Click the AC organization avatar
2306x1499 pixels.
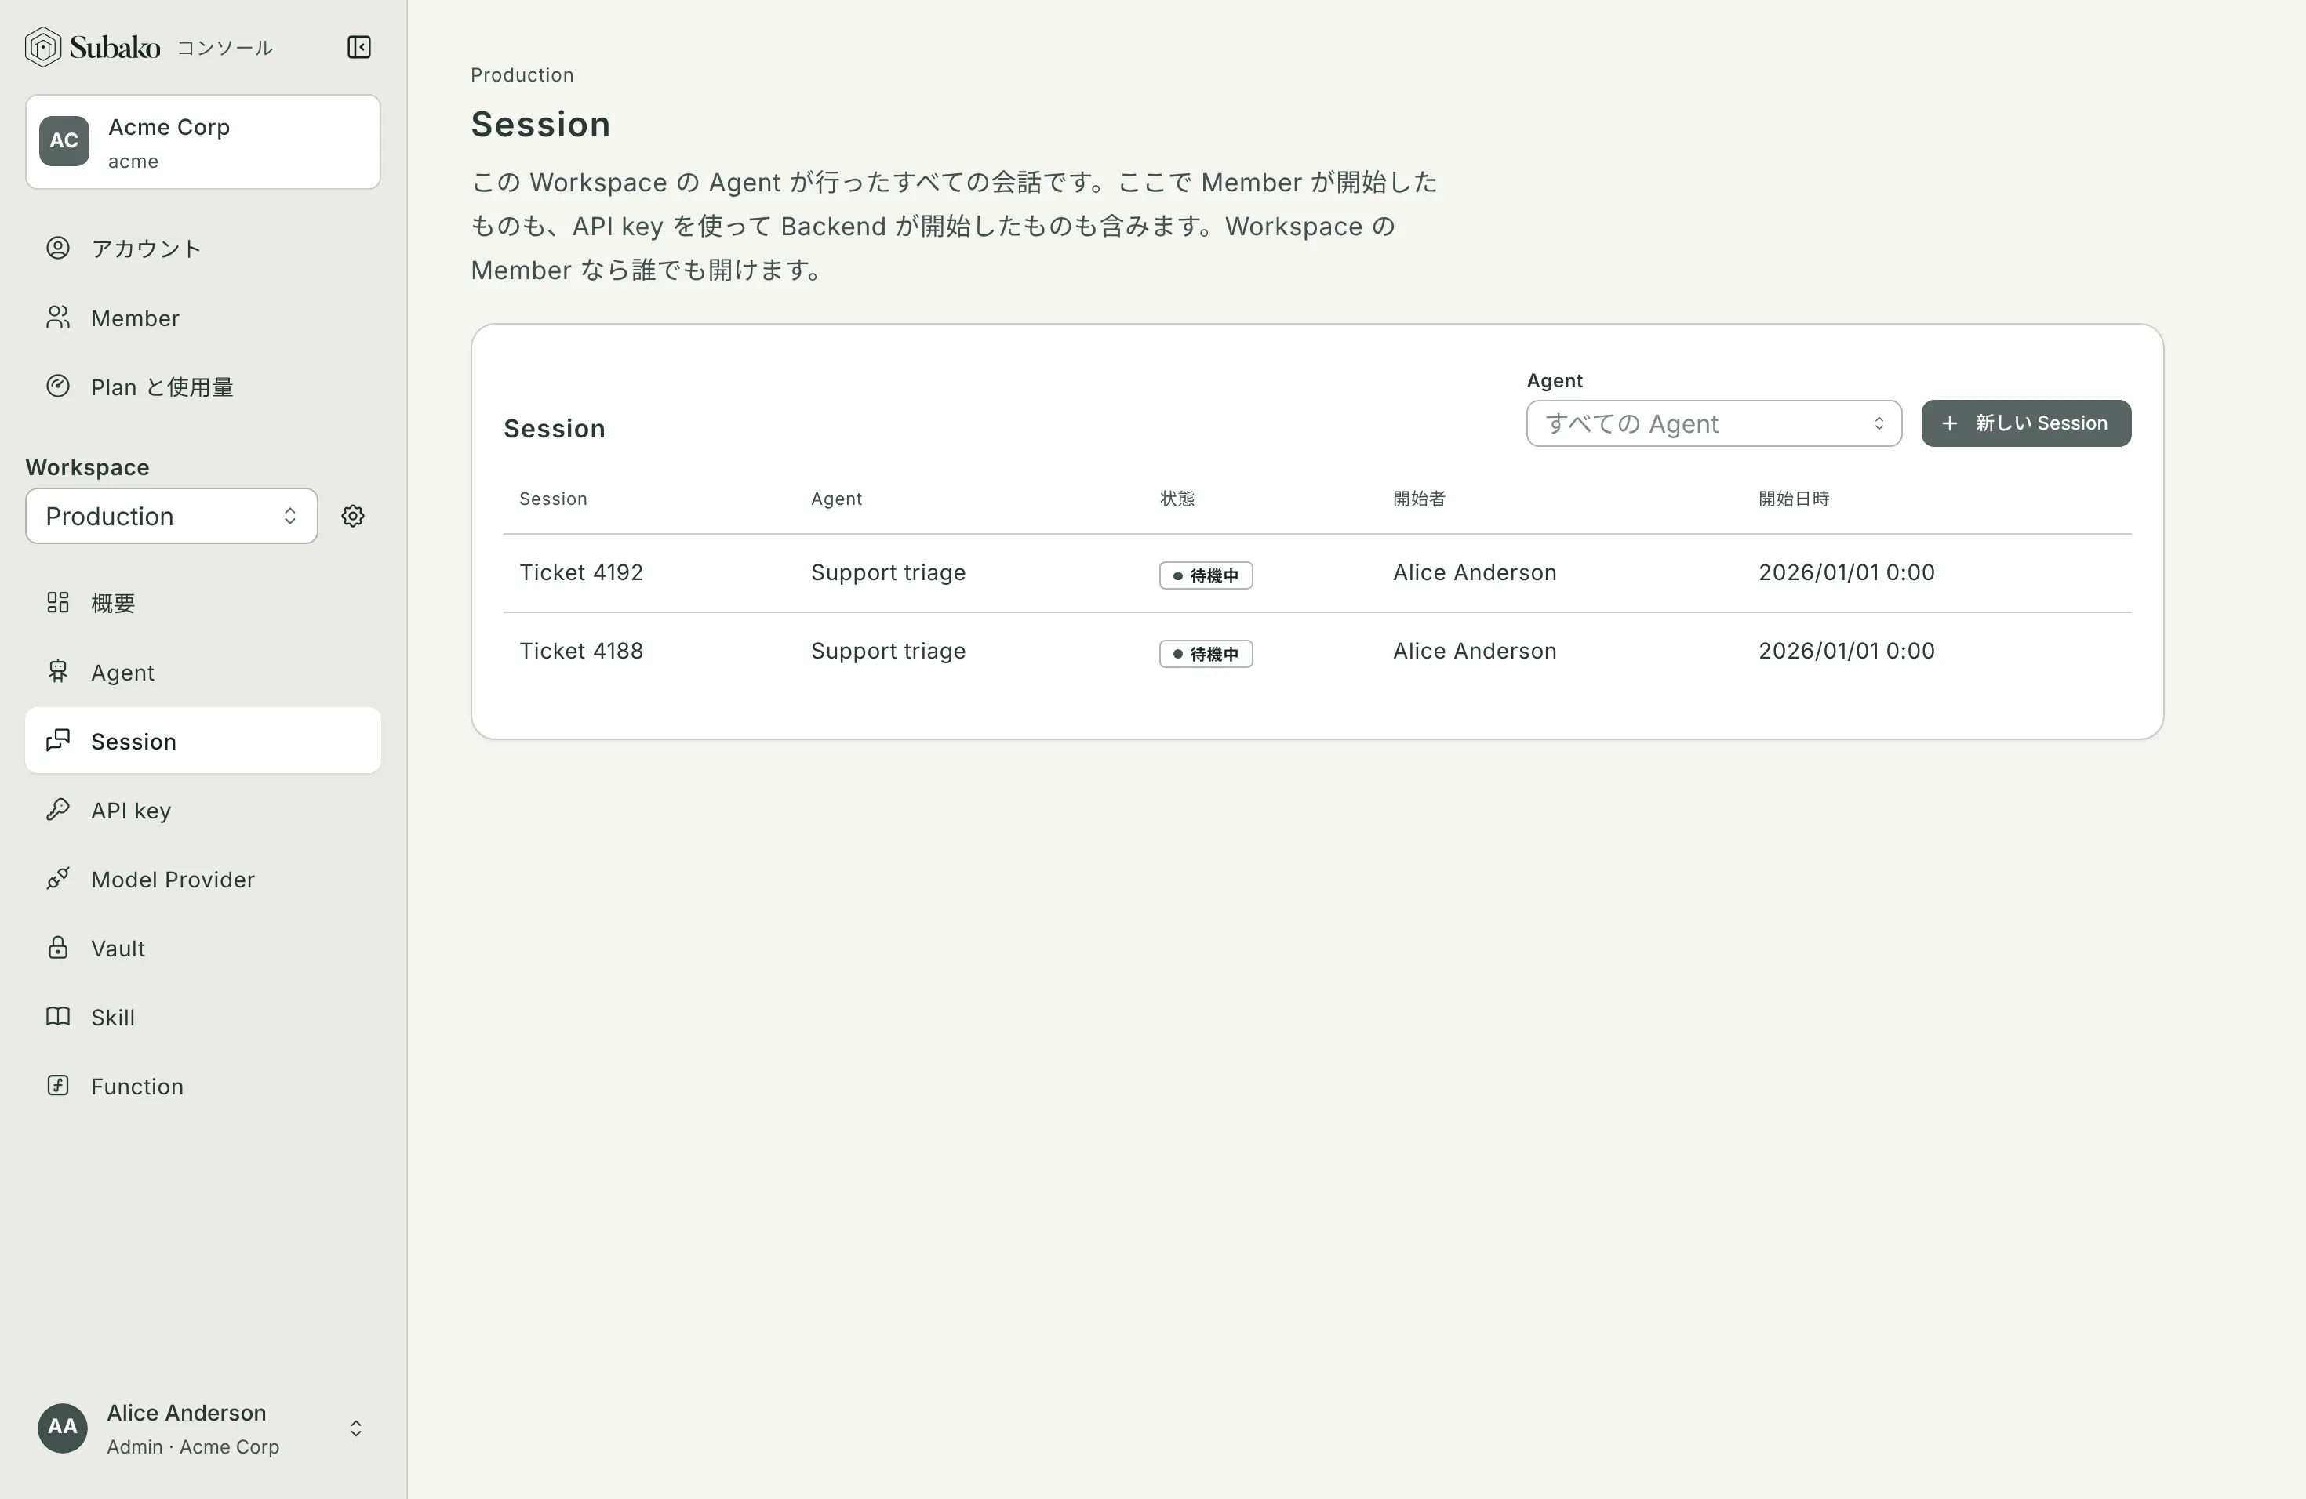coord(64,141)
